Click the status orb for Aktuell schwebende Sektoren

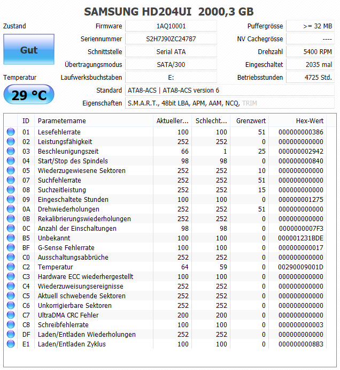(11, 296)
